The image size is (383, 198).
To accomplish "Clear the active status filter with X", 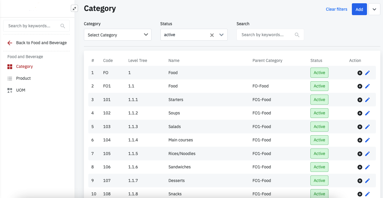I will 212,35.
